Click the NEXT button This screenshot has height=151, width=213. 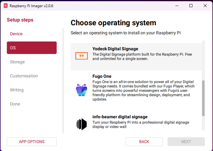186,142
